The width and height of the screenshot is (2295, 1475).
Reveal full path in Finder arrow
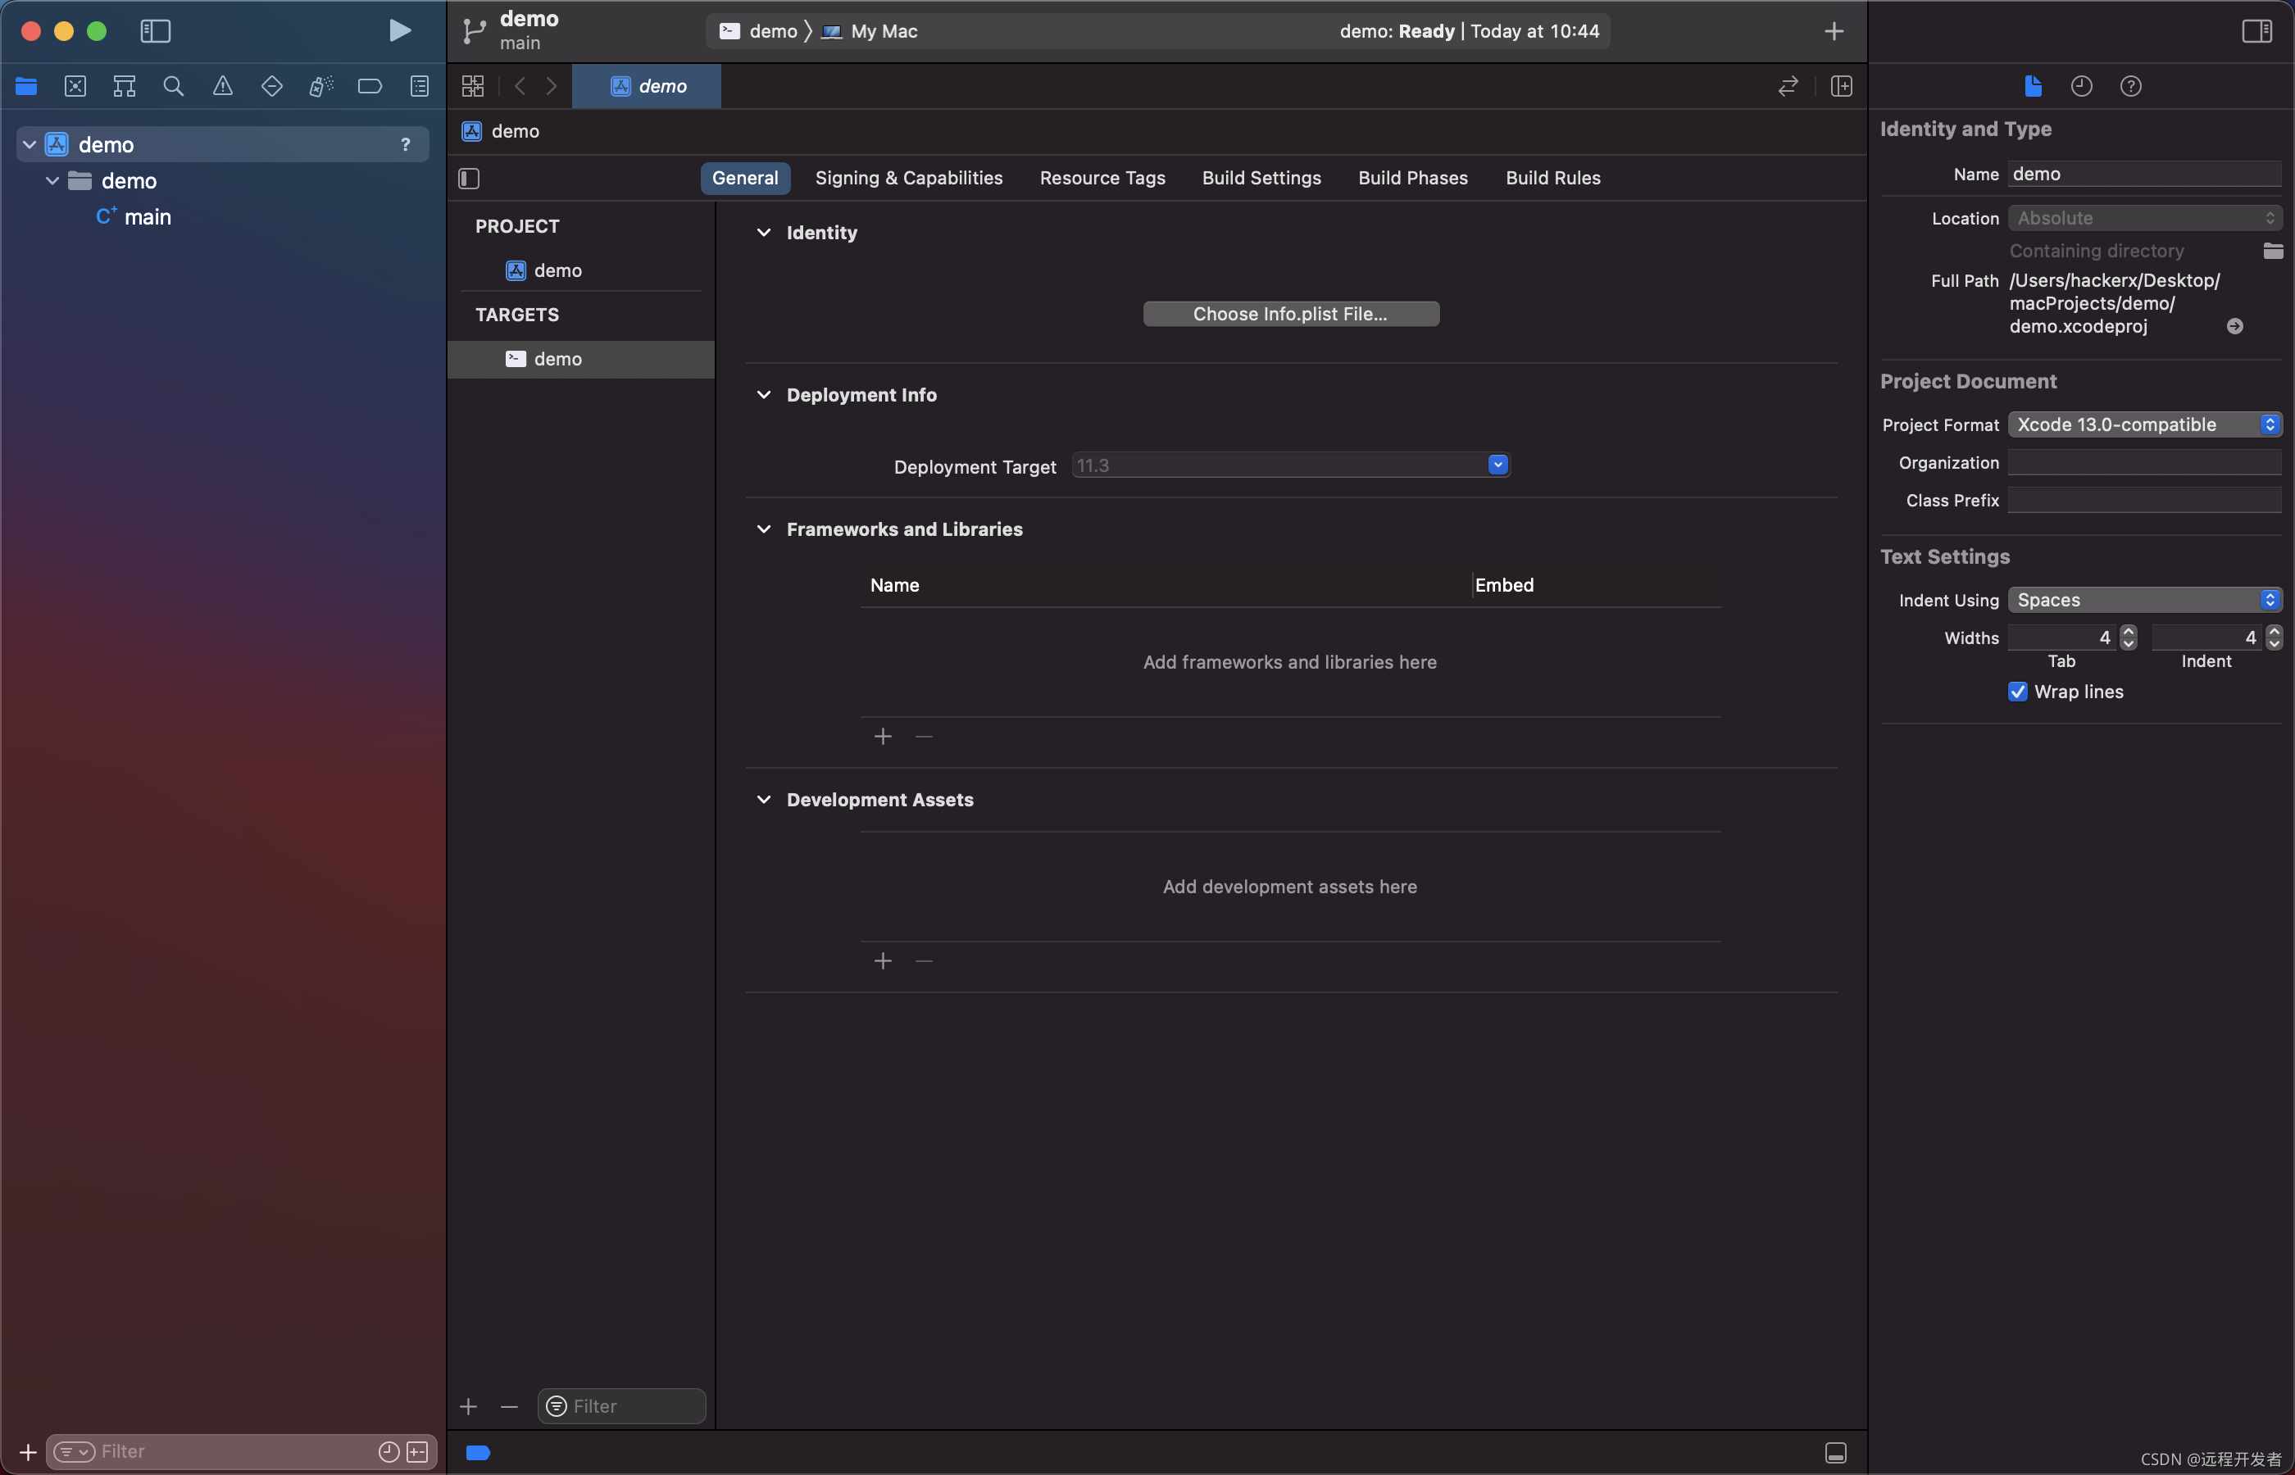click(x=2234, y=327)
